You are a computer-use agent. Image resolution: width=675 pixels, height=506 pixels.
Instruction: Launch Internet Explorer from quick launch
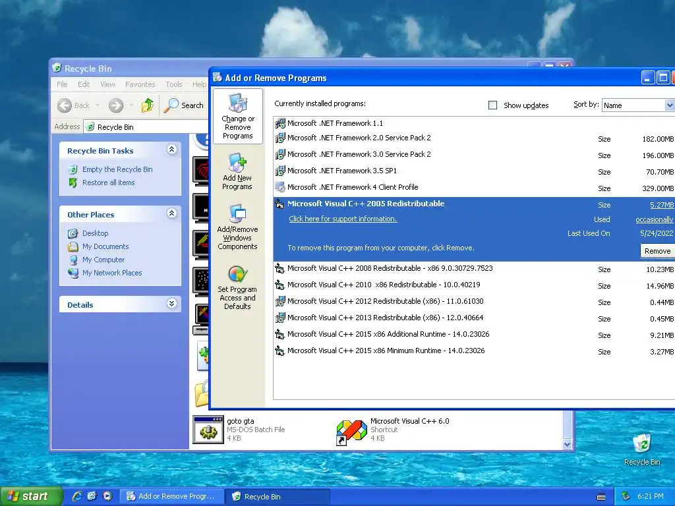click(77, 496)
